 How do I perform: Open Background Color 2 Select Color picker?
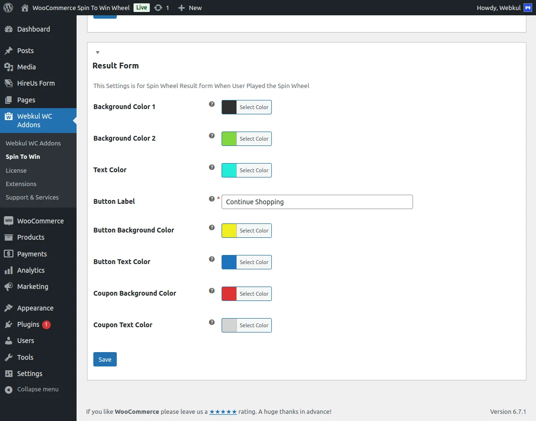click(x=254, y=139)
